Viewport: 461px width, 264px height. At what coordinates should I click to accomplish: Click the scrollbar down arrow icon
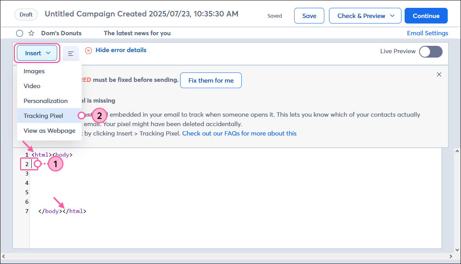coord(457,250)
